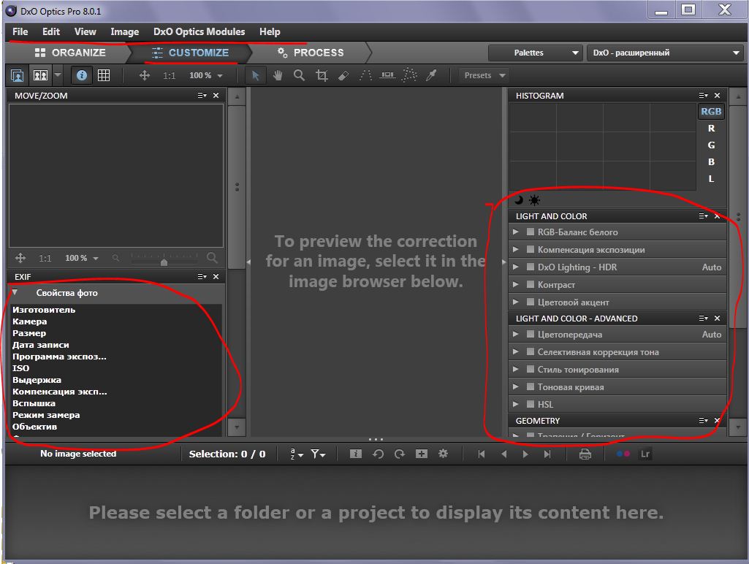749x564 pixels.
Task: Open the Presets dropdown
Action: click(484, 75)
